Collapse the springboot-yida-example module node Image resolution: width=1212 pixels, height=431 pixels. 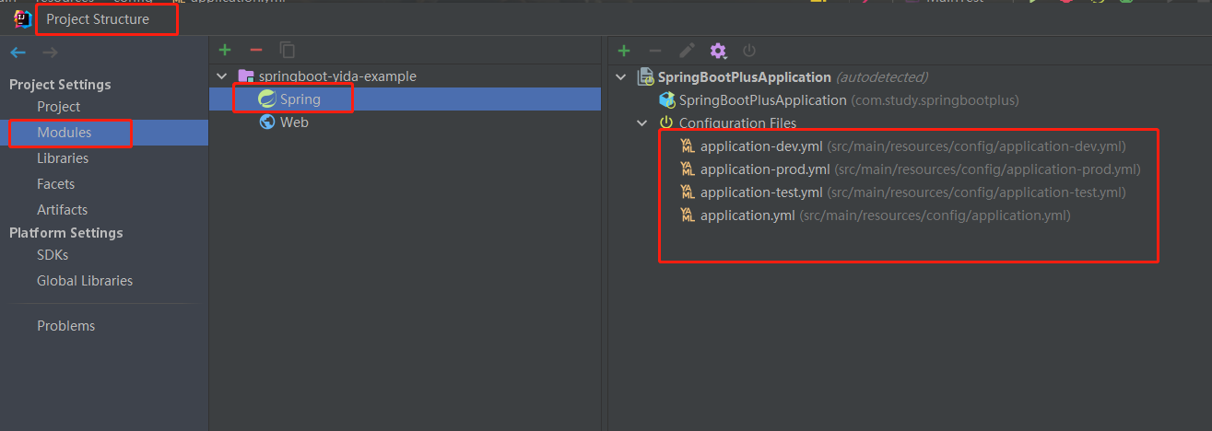221,76
